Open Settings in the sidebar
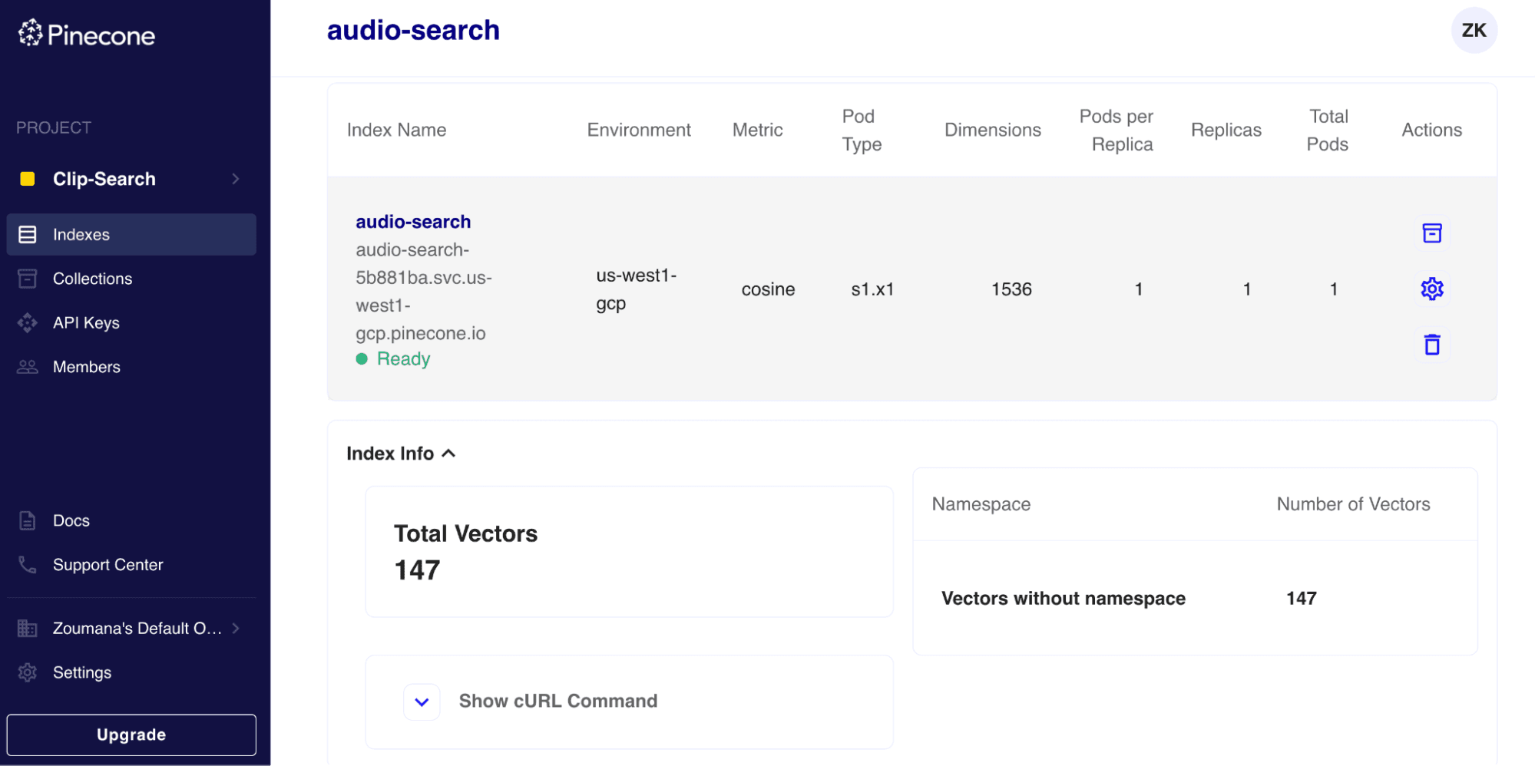1535x766 pixels. point(81,672)
